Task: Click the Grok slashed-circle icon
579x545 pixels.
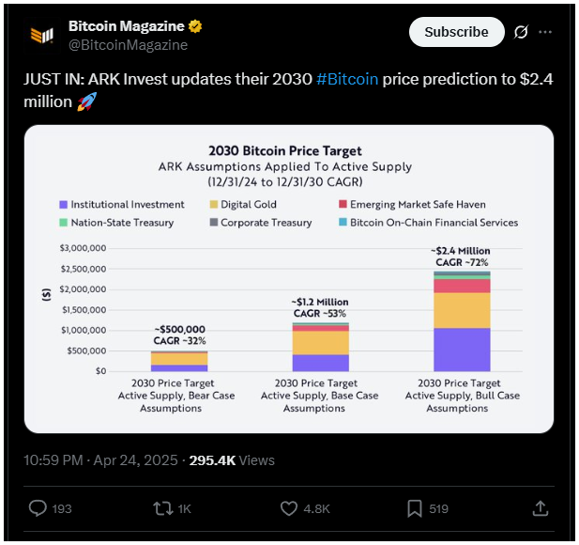Action: tap(521, 32)
